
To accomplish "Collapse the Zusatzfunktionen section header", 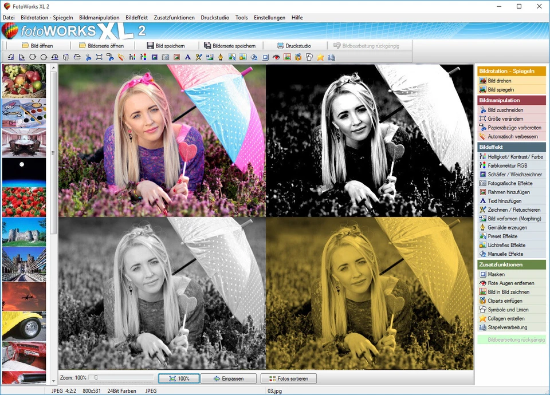I will point(512,265).
